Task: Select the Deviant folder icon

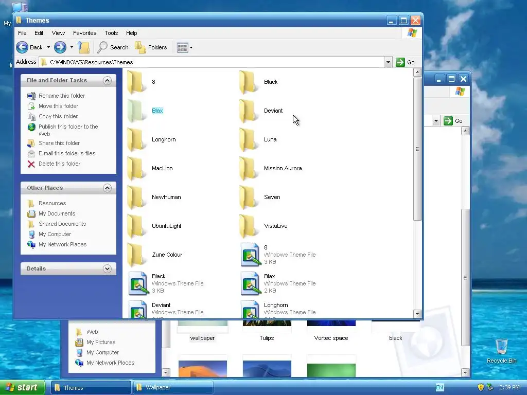Action: click(x=249, y=111)
